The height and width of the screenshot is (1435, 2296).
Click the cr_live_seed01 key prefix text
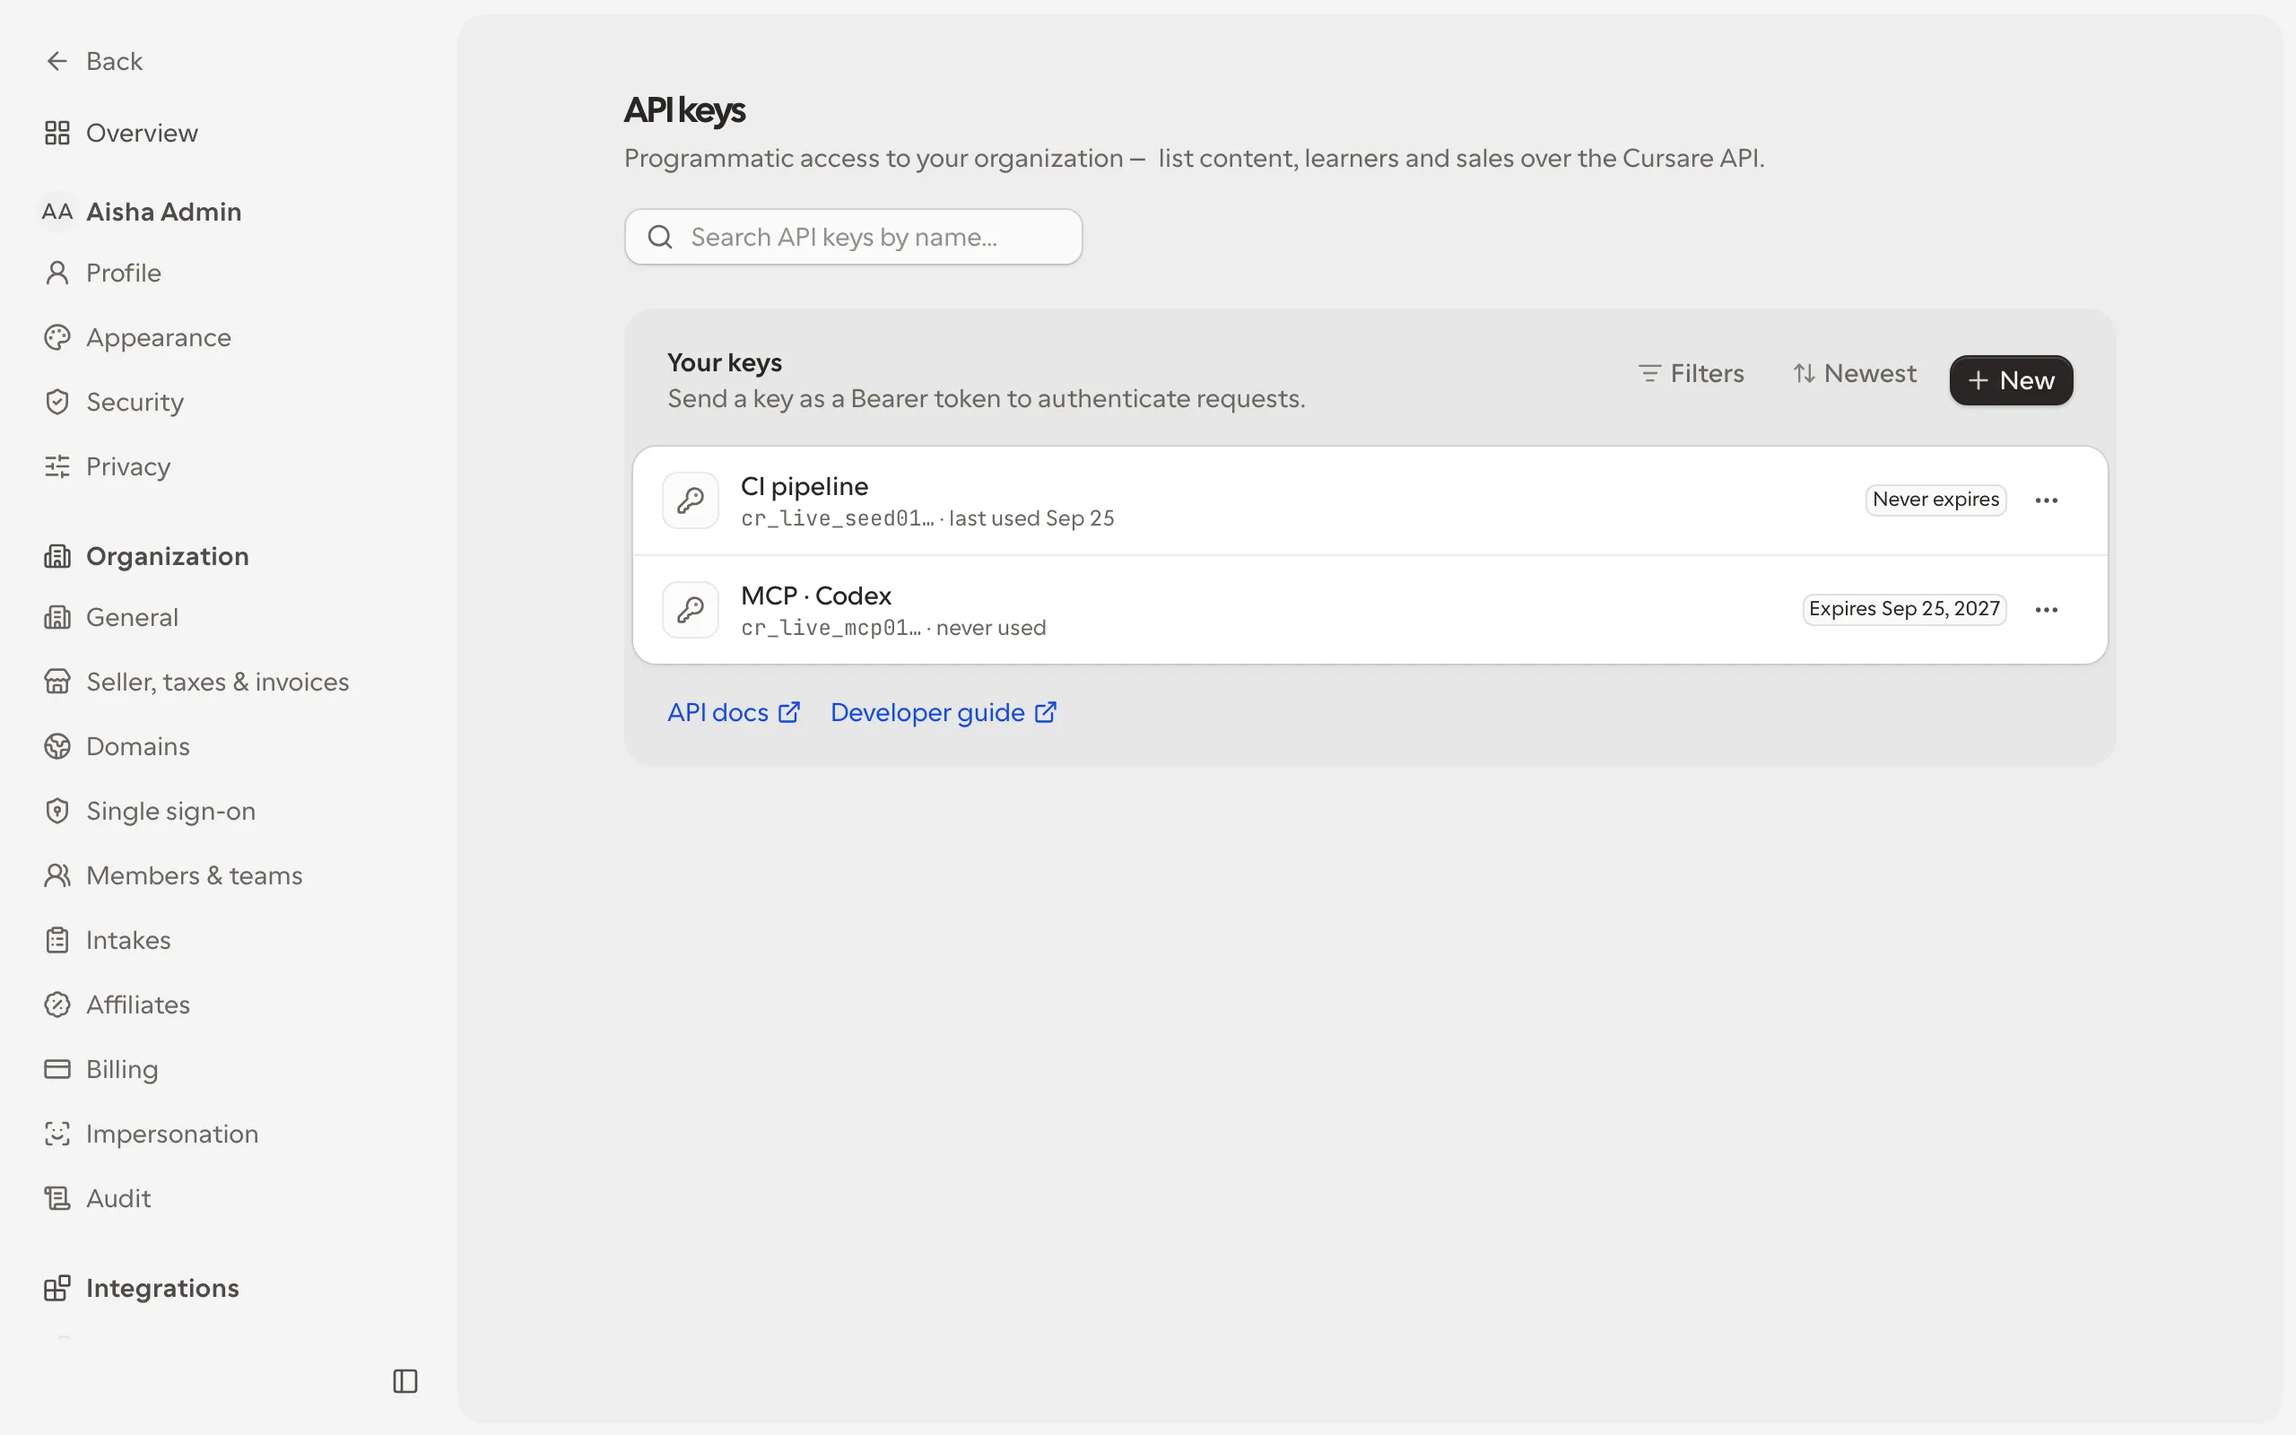[x=838, y=519]
